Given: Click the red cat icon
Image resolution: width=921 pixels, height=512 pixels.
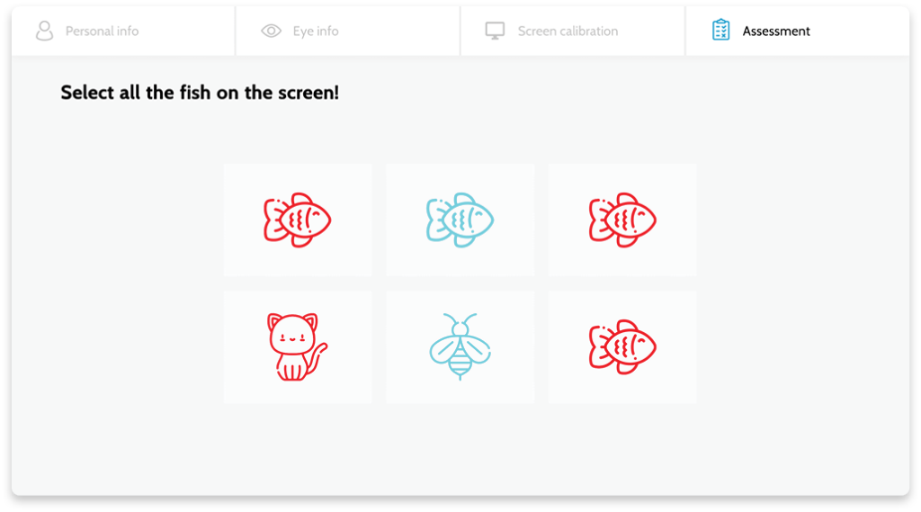Looking at the screenshot, I should 297,346.
